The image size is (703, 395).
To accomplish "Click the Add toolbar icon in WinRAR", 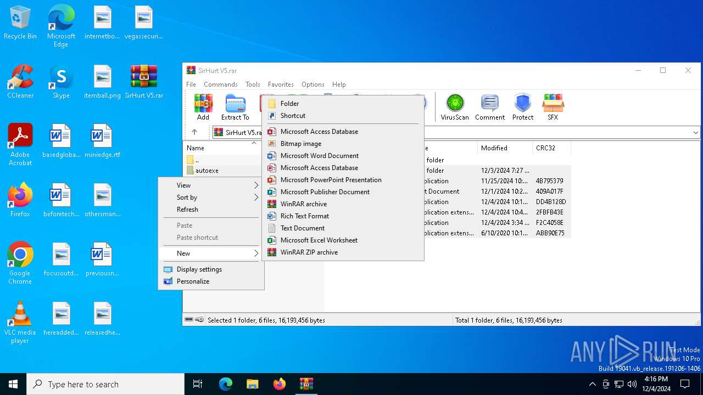I will pyautogui.click(x=203, y=107).
